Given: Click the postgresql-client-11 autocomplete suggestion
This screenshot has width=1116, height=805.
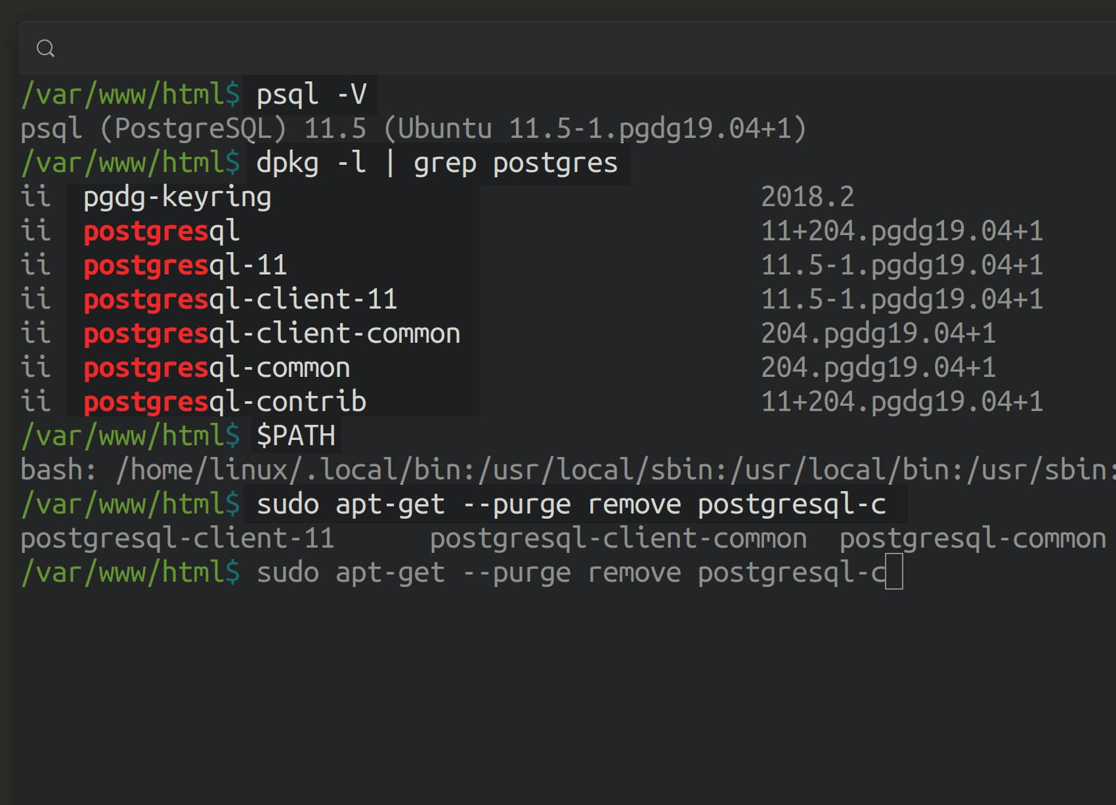Looking at the screenshot, I should coord(177,538).
